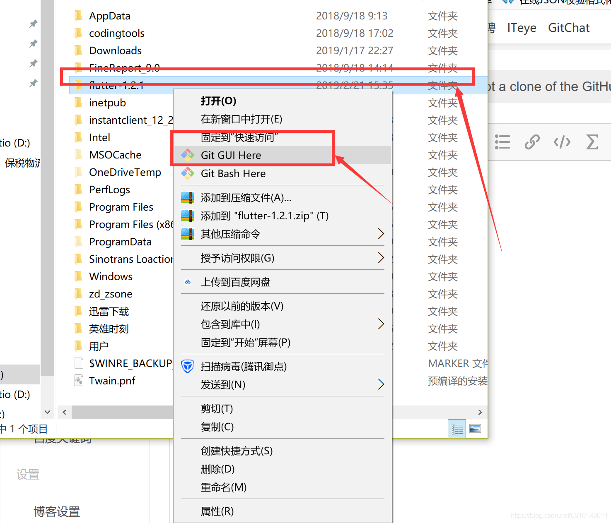
Task: Click the 设置 label in blog sidebar
Action: [x=28, y=475]
